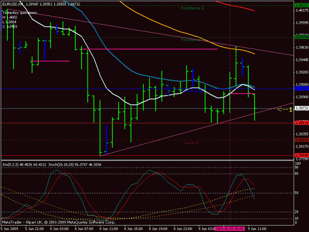Select the long pink horizontal line near 1.39630
This screenshot has height=232, width=309.
[150, 49]
